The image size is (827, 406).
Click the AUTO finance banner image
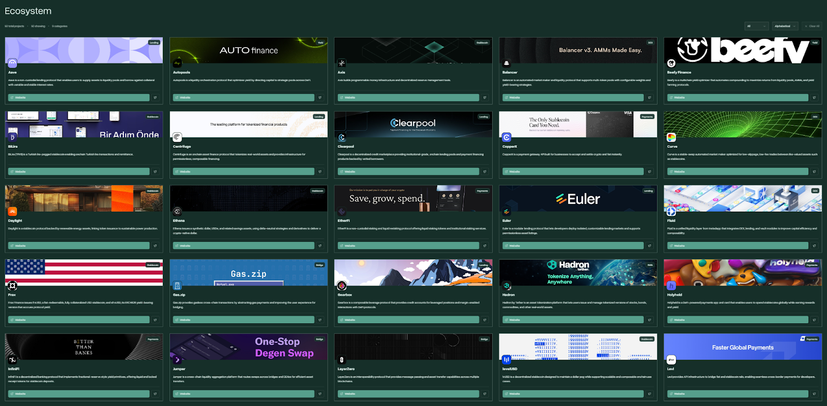249,50
